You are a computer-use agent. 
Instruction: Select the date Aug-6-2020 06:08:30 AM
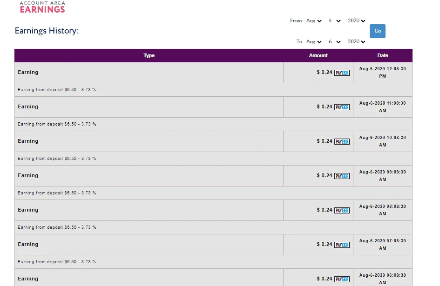[382, 279]
